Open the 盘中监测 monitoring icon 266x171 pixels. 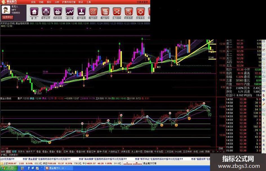[81, 12]
